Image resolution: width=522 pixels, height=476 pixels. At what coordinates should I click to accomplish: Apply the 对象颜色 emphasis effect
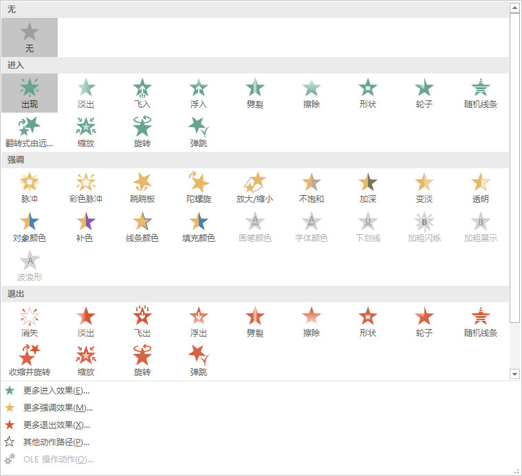click(30, 227)
